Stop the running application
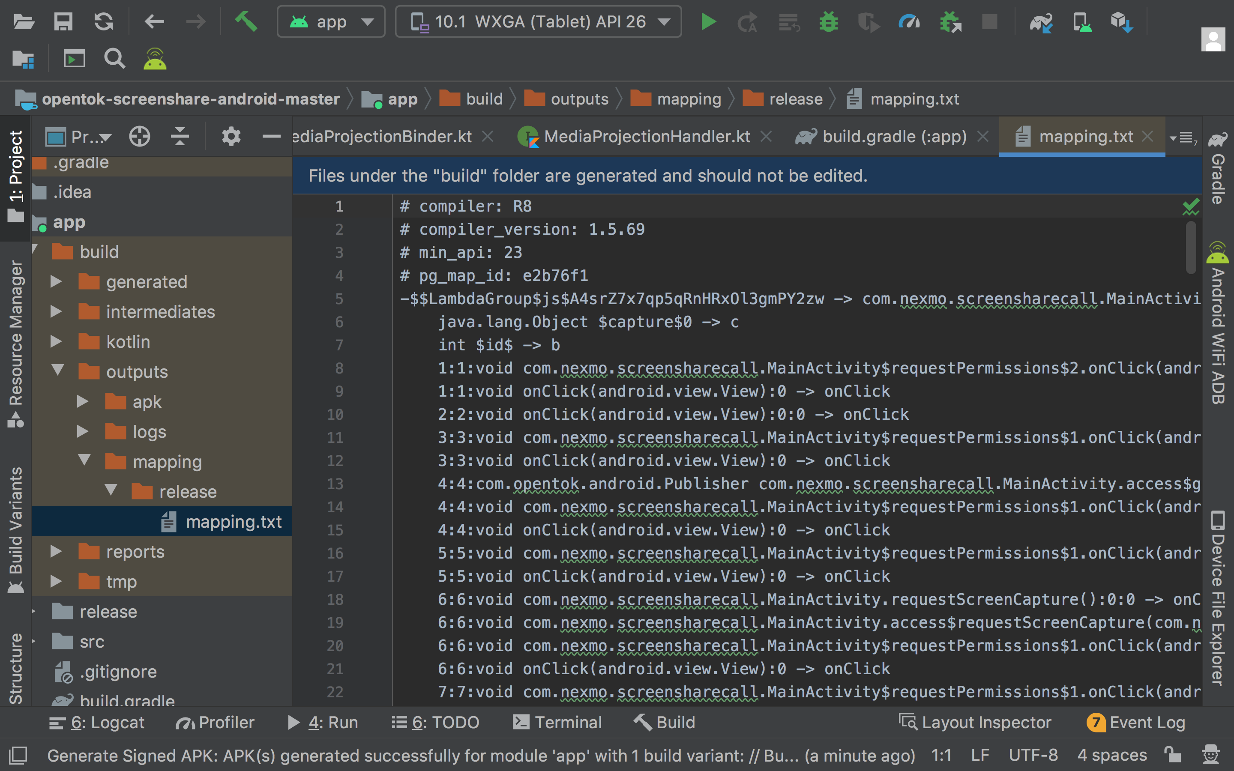The width and height of the screenshot is (1234, 771). pyautogui.click(x=990, y=21)
